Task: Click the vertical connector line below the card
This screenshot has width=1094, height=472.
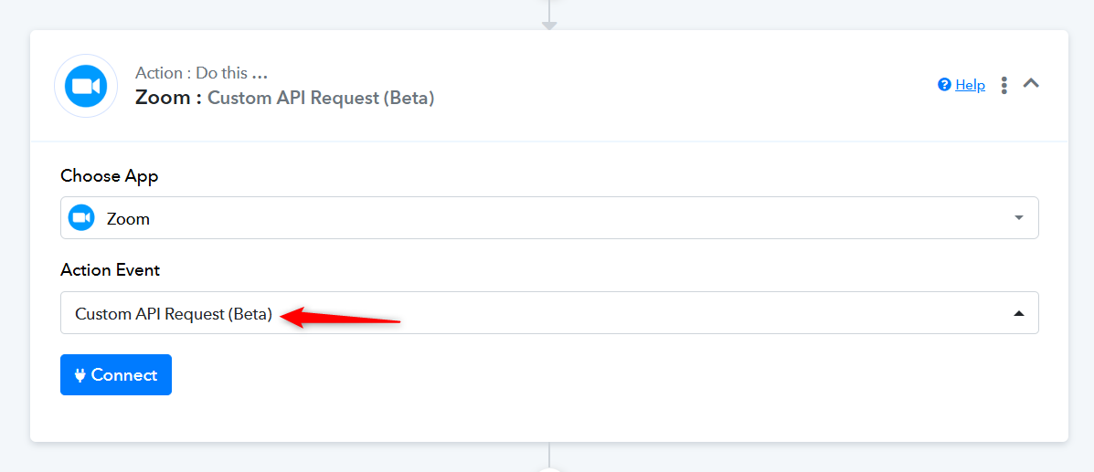Action: pyautogui.click(x=549, y=454)
